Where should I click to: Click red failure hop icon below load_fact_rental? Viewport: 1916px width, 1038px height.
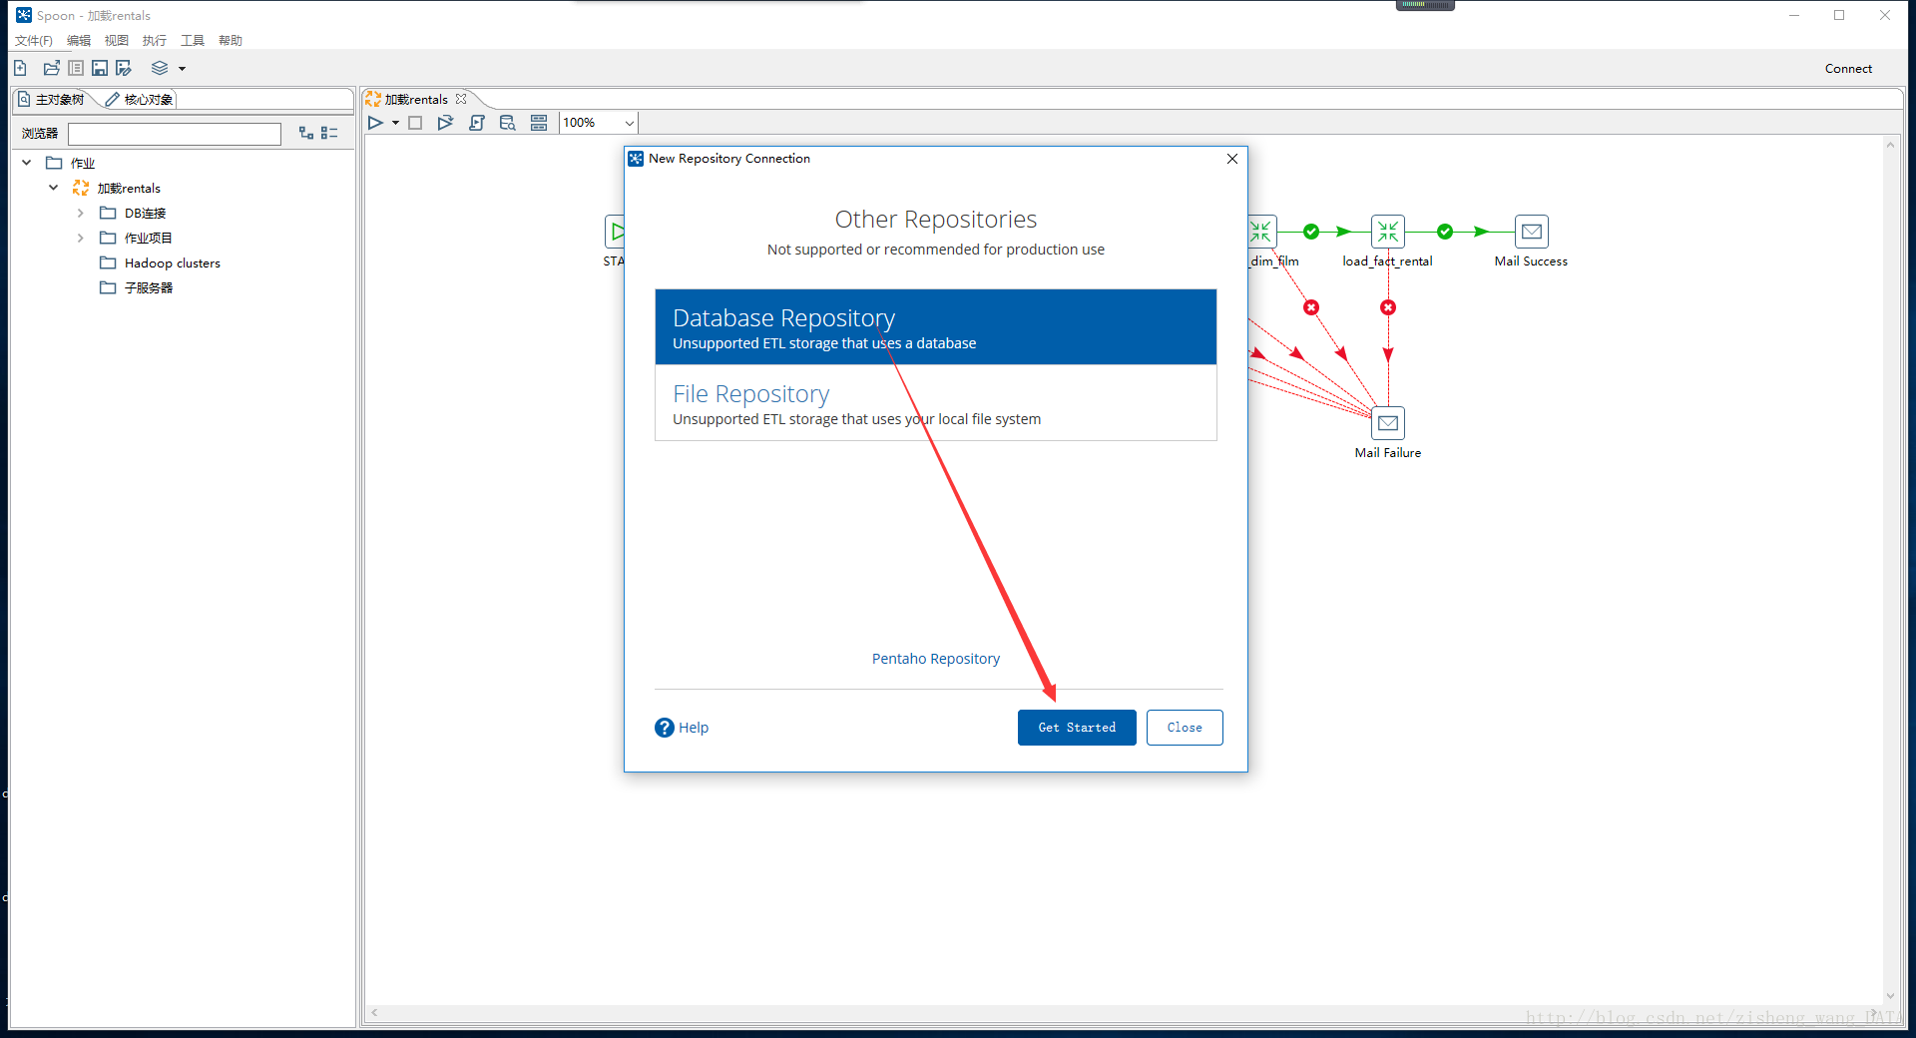(x=1388, y=307)
